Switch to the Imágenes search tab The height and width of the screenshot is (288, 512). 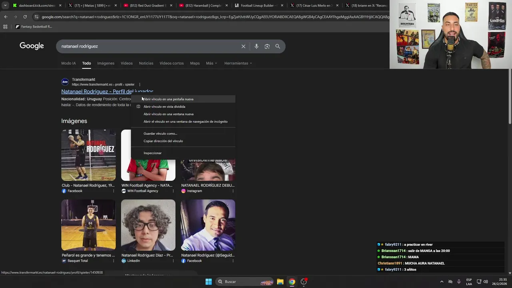coord(106,63)
